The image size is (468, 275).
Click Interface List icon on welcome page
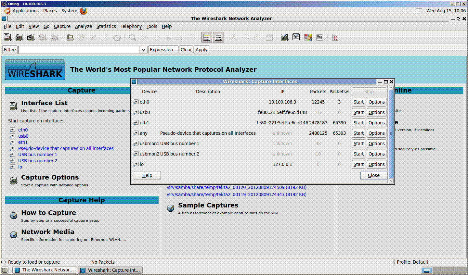click(x=13, y=106)
